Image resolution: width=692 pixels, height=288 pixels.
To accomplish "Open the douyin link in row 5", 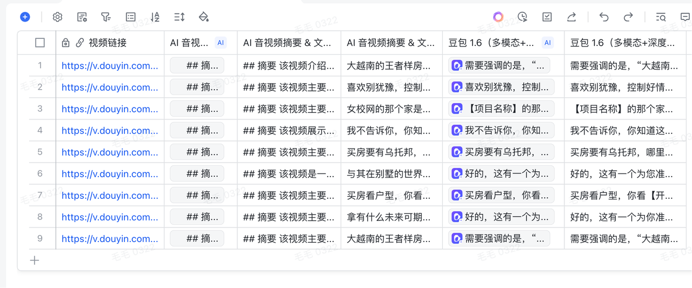I will click(110, 152).
